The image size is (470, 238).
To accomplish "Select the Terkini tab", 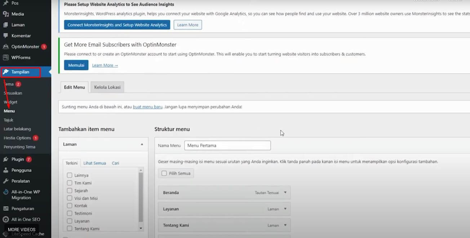I will click(x=71, y=163).
